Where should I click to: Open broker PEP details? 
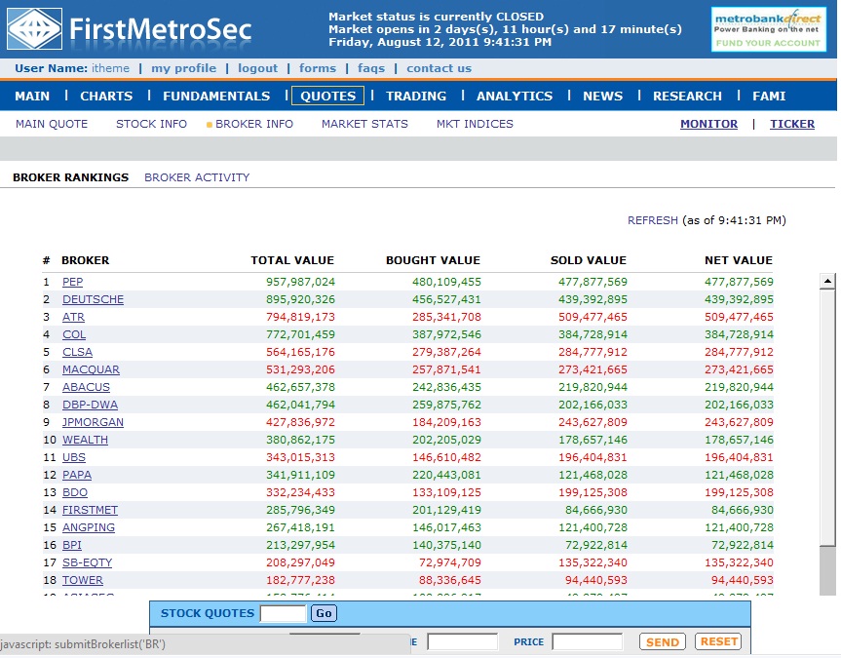click(72, 282)
